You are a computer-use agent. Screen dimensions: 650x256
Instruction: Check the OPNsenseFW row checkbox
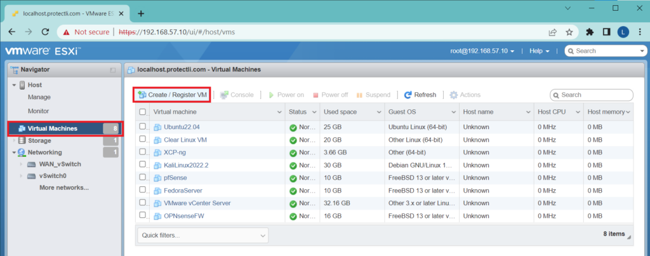click(143, 215)
